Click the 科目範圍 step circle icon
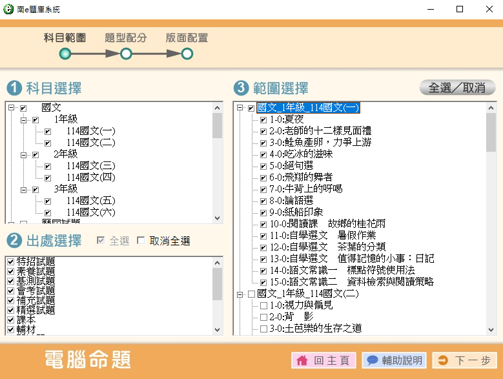This screenshot has width=503, height=379. (x=65, y=54)
